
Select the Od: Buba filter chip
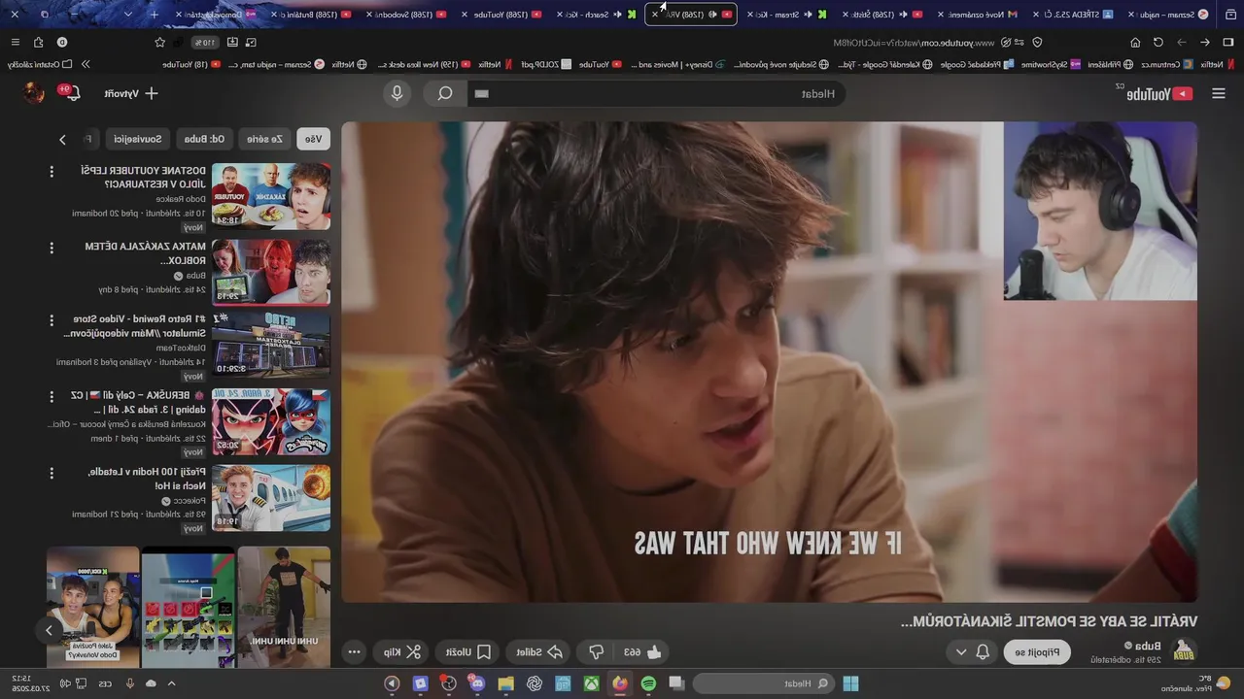204,139
